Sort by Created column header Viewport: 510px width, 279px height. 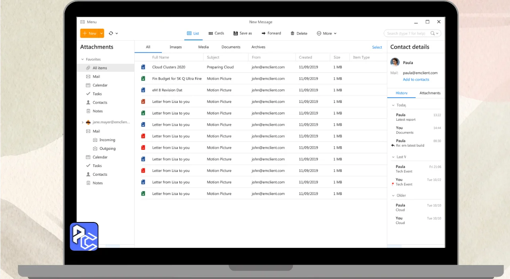[x=306, y=57]
